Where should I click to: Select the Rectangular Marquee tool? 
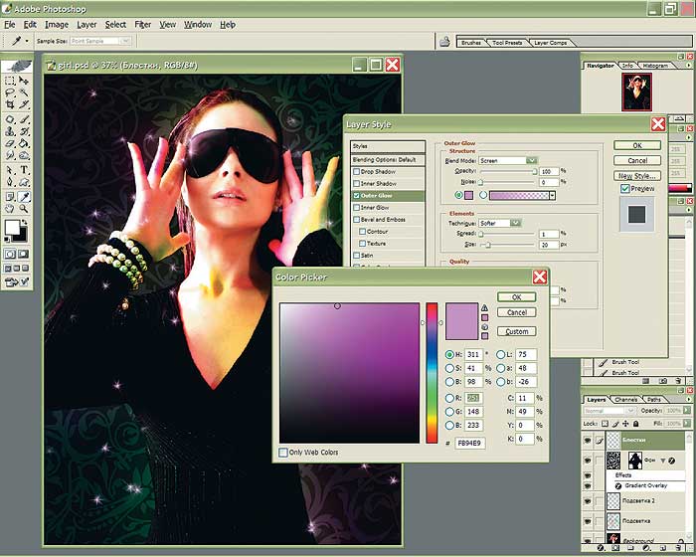[x=9, y=81]
